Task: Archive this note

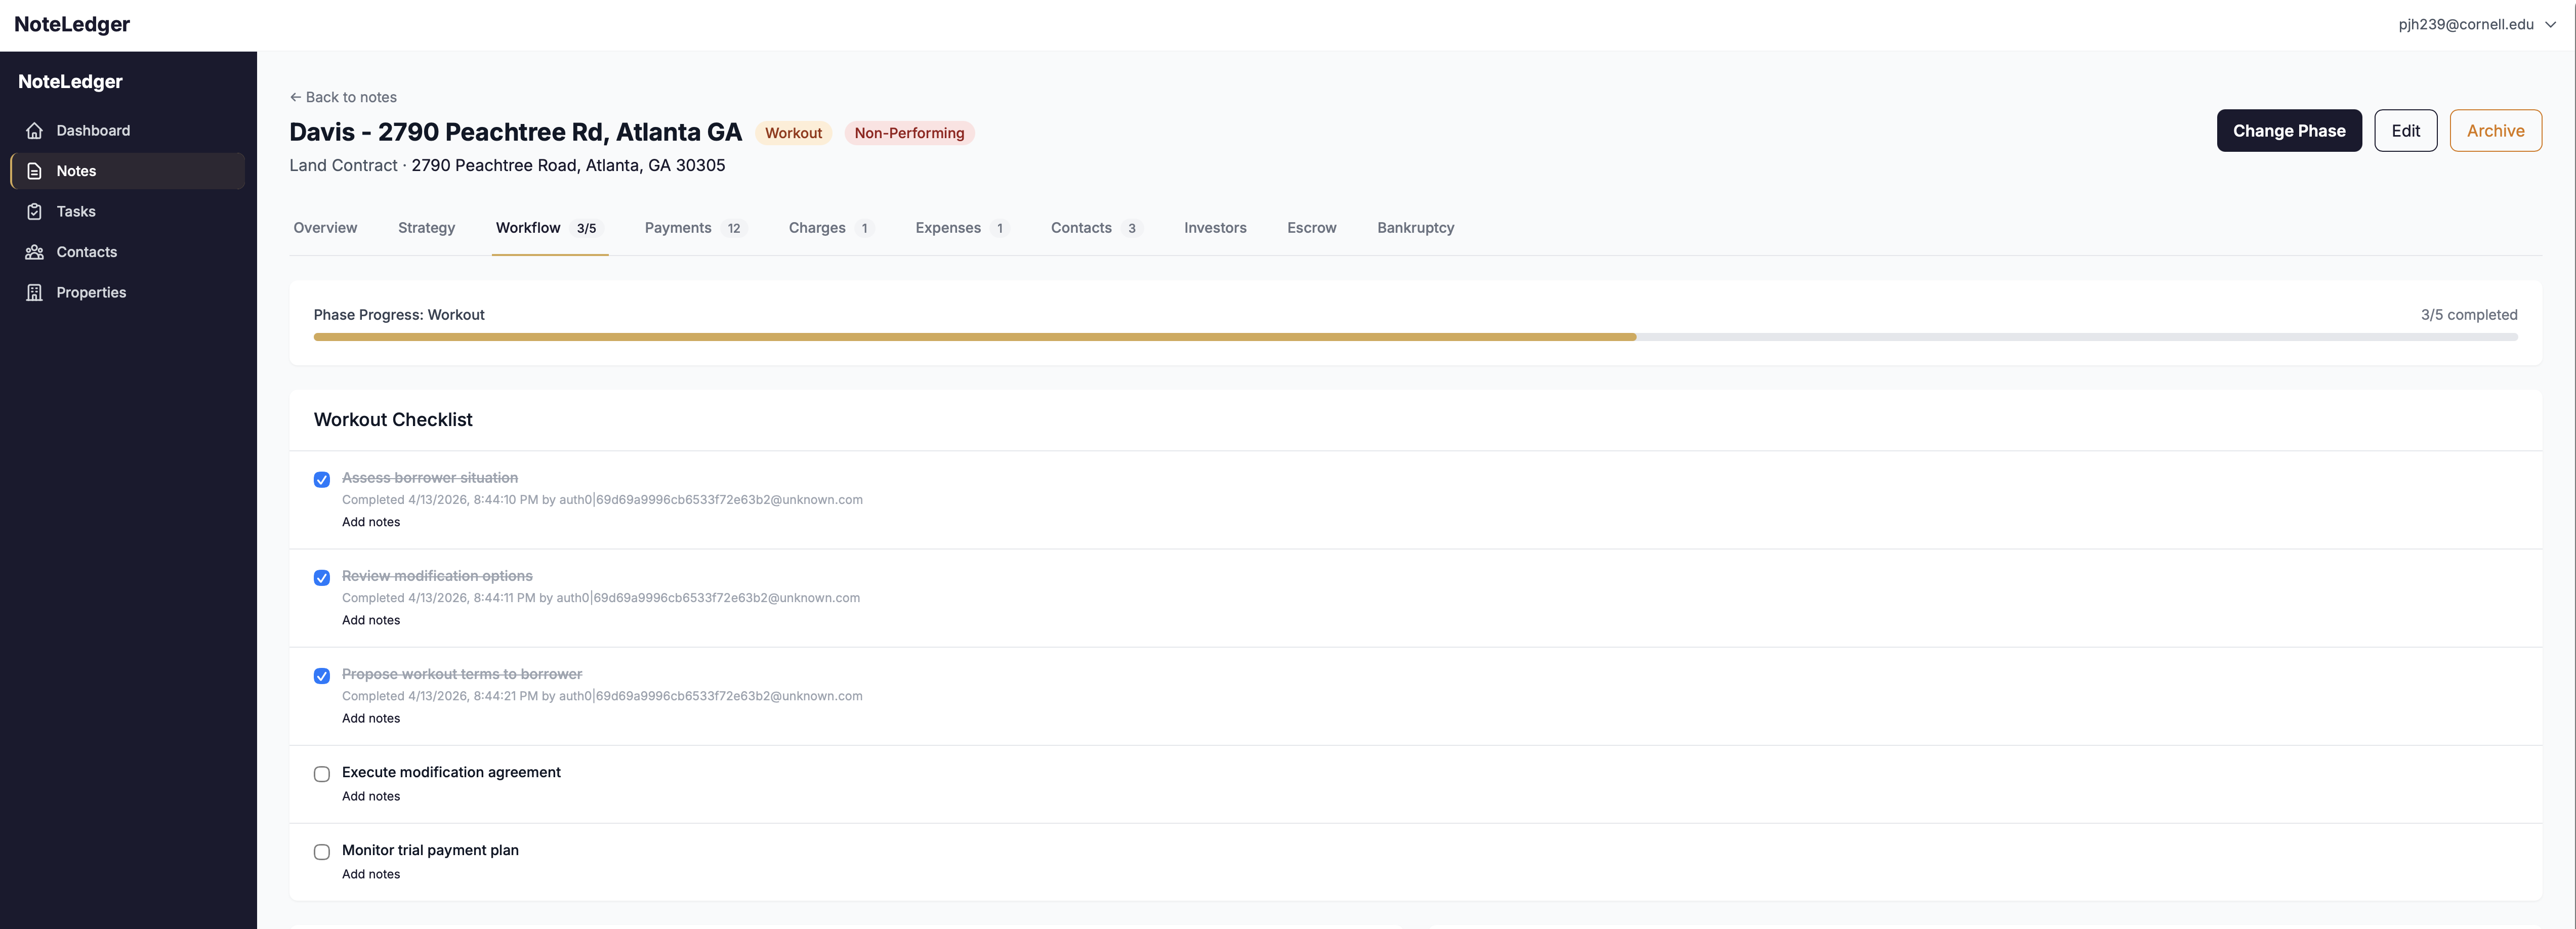Action: tap(2495, 131)
